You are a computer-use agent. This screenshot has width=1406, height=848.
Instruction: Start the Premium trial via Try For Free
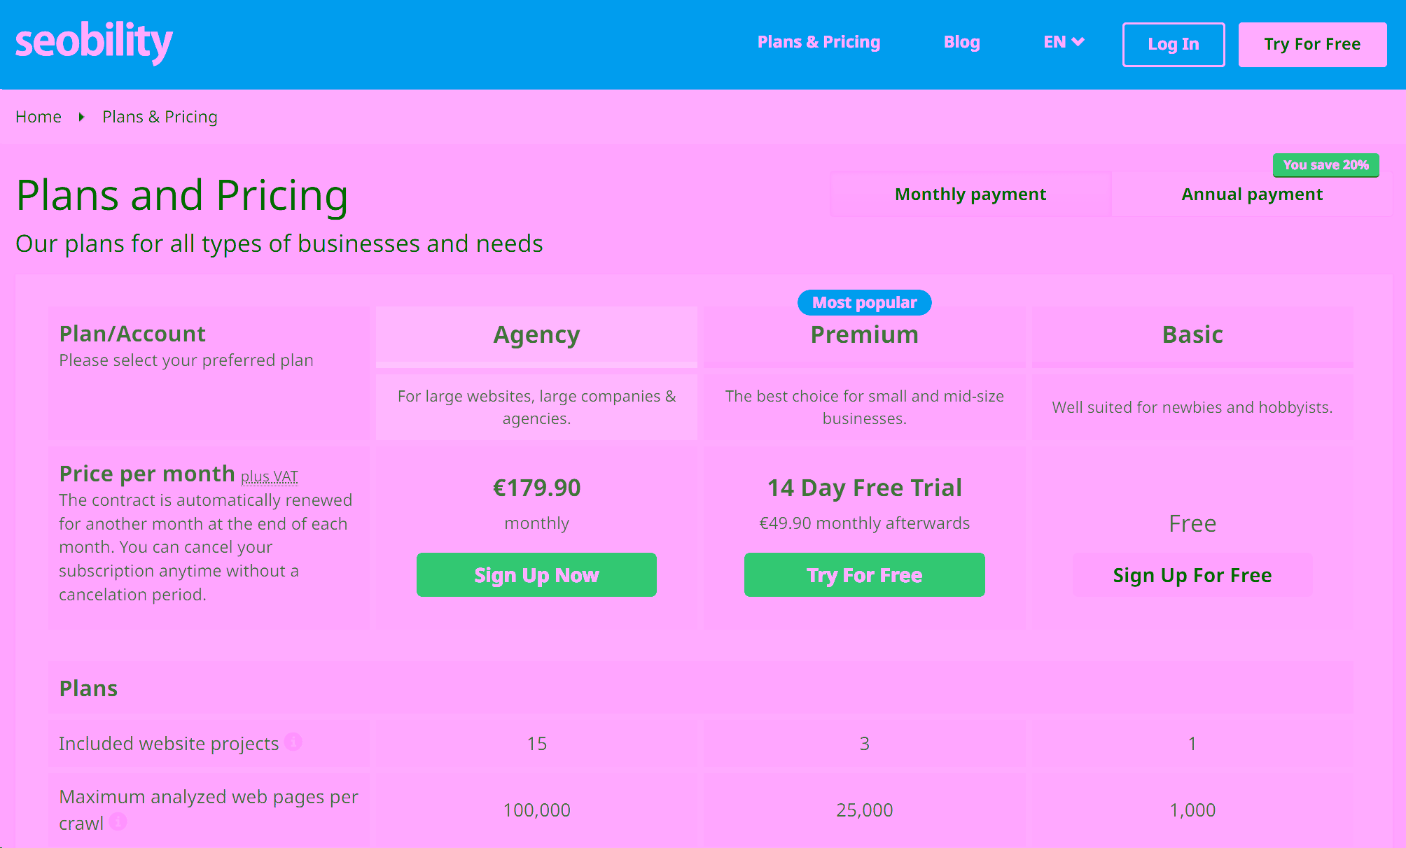click(x=864, y=574)
